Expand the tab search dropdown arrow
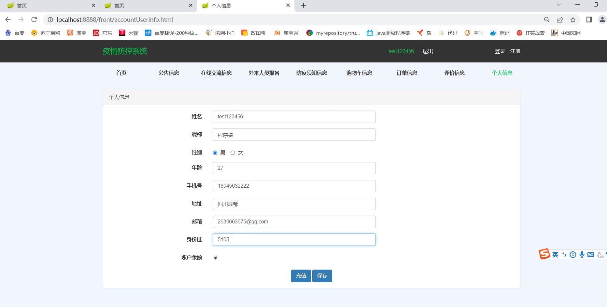Image resolution: width=607 pixels, height=307 pixels. [x=559, y=5]
